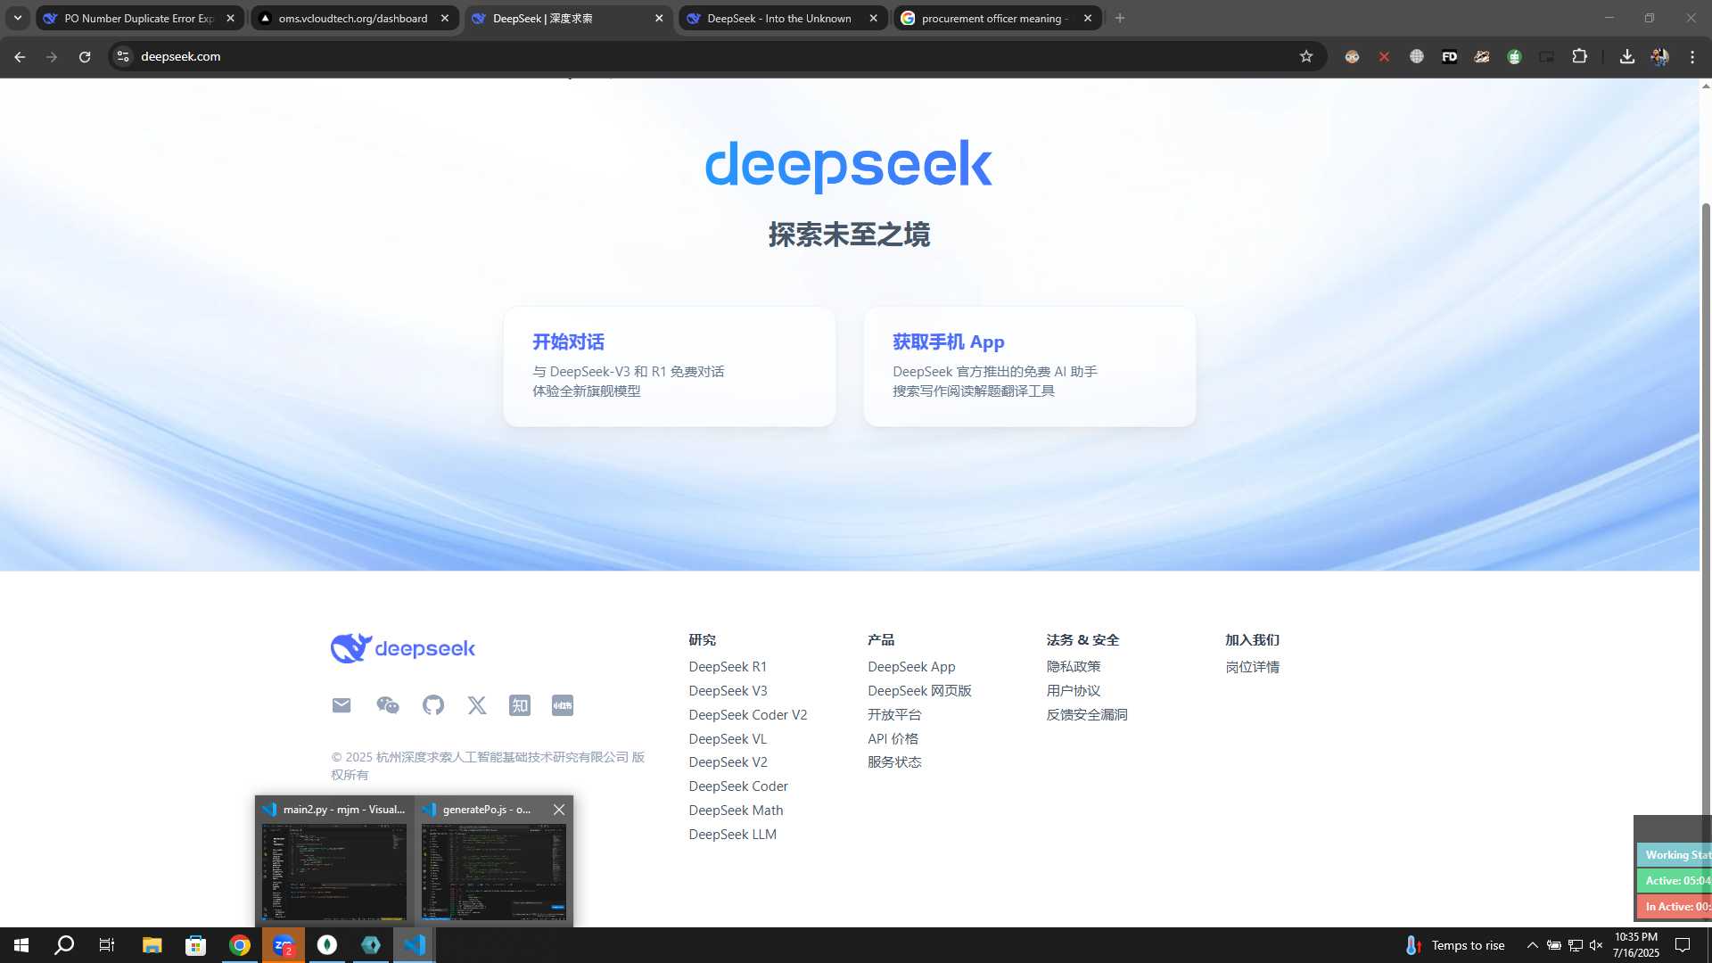1712x963 pixels.
Task: Close the procurement officer meaning tab
Action: pos(1087,18)
